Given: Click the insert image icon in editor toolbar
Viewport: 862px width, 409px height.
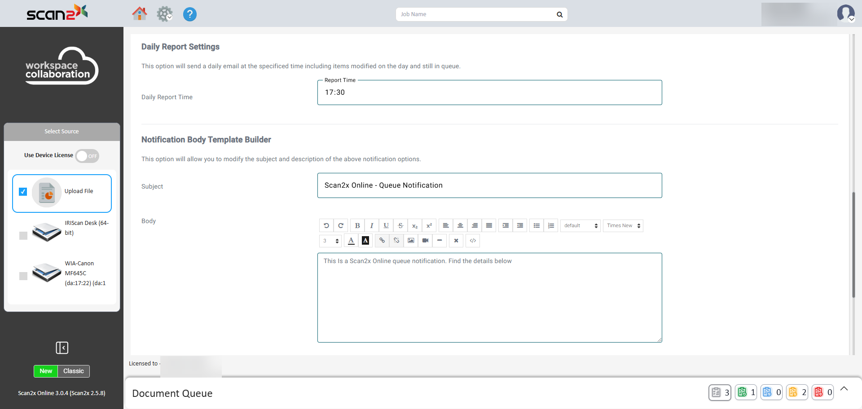Looking at the screenshot, I should click(x=411, y=241).
